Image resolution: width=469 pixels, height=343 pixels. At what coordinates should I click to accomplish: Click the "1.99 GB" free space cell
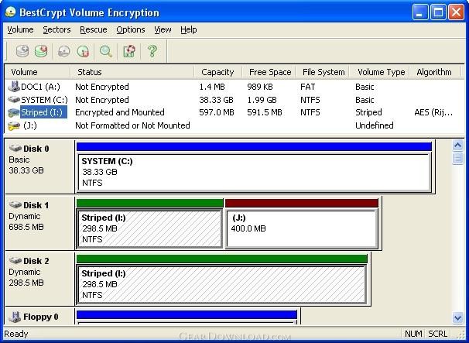[262, 100]
